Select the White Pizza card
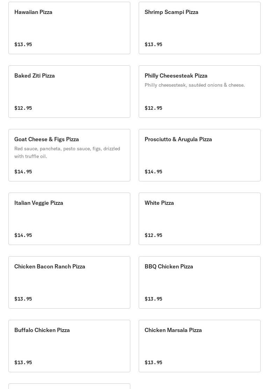269x389 pixels. (199, 219)
